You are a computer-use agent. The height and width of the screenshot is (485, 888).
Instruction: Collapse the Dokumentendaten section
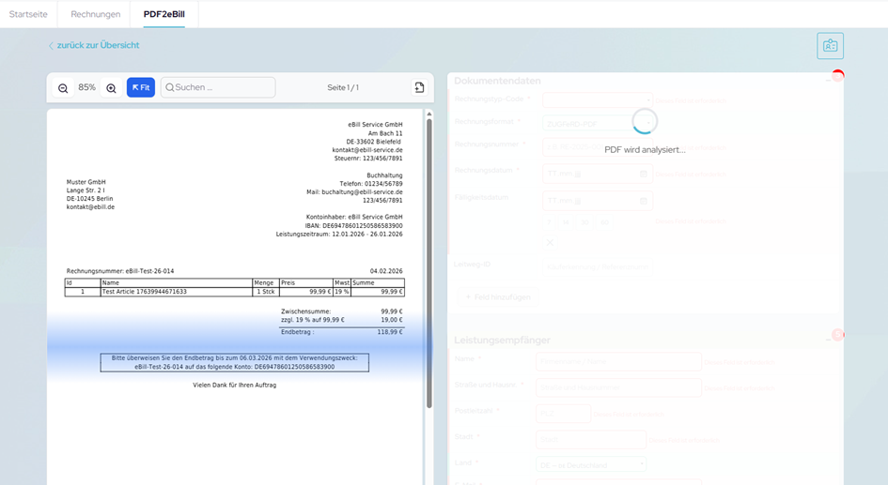coord(827,82)
